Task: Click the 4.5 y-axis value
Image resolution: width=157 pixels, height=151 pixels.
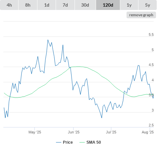Action: point(151,65)
